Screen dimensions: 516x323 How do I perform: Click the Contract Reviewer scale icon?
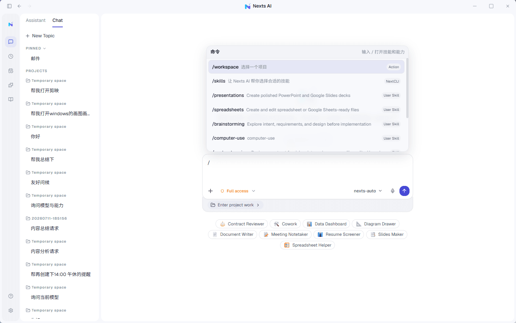click(x=223, y=224)
